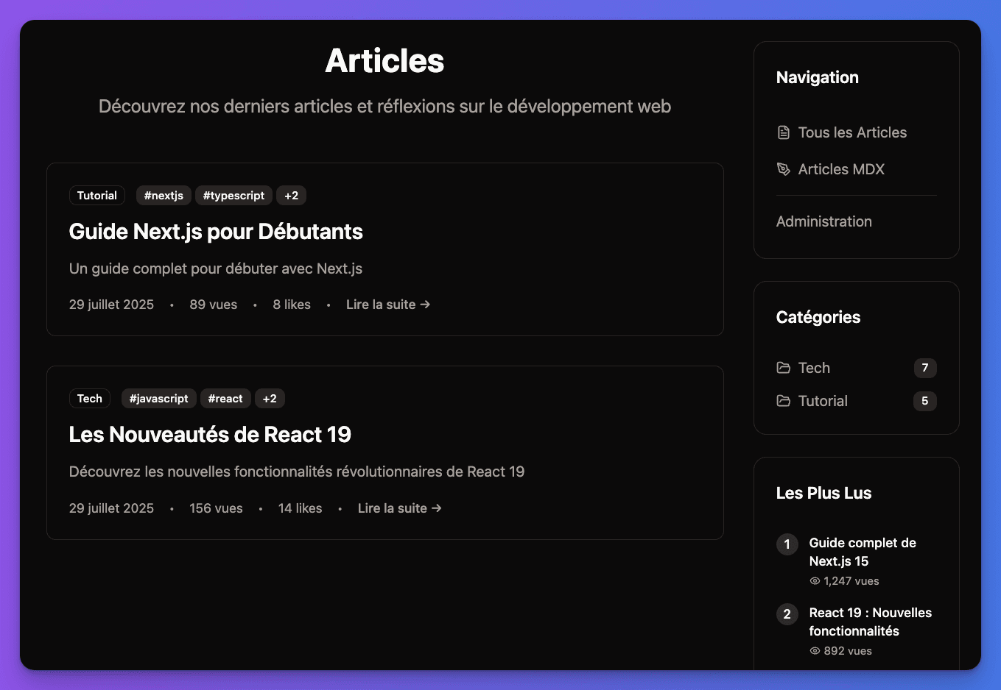Open the Administration section

pos(823,221)
